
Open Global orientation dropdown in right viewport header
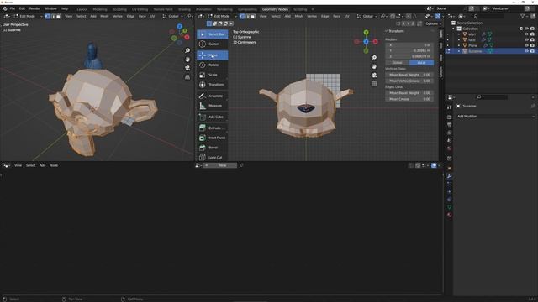(367, 16)
